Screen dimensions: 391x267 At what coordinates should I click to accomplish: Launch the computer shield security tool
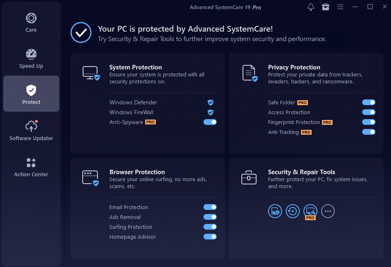[x=275, y=211]
